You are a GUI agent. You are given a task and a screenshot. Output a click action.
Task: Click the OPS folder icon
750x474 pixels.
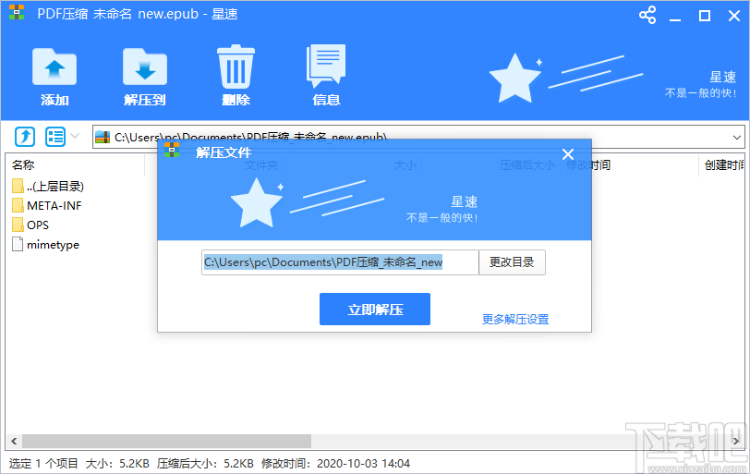[x=18, y=225]
